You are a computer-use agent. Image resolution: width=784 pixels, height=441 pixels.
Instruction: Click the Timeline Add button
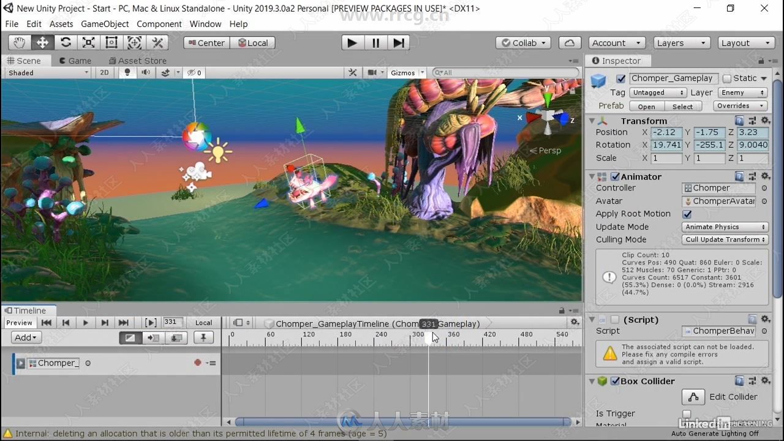pos(26,337)
